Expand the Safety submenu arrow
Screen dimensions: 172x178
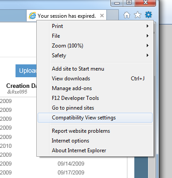(x=147, y=55)
